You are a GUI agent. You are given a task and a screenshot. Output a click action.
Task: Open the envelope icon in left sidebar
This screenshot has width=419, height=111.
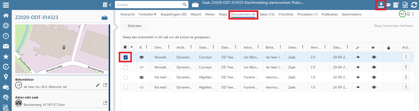[6, 46]
